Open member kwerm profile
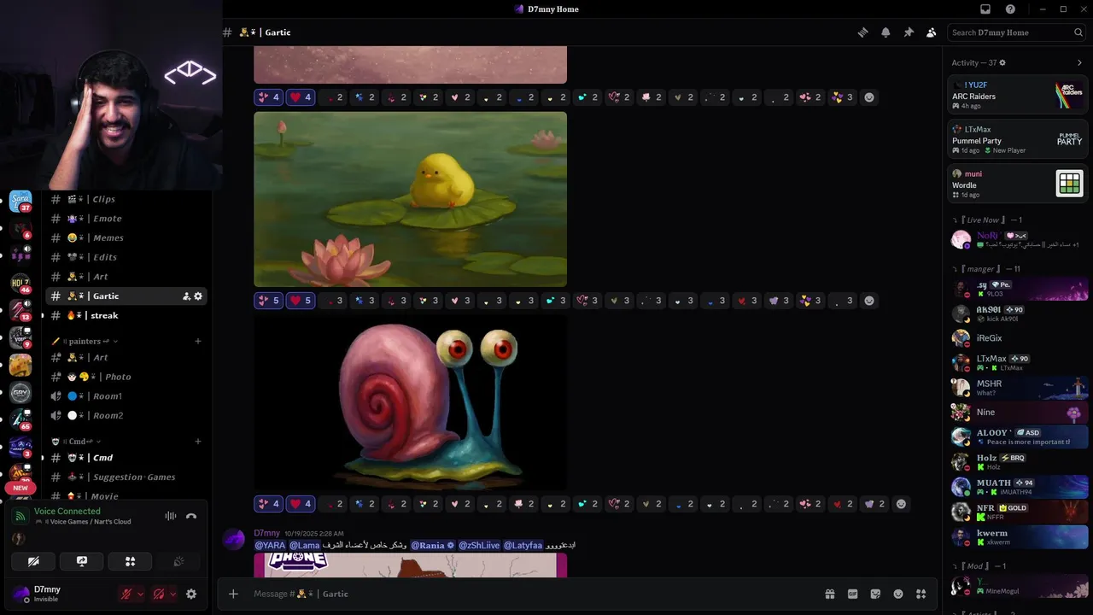Screen dimensions: 1093x615 point(1018,537)
